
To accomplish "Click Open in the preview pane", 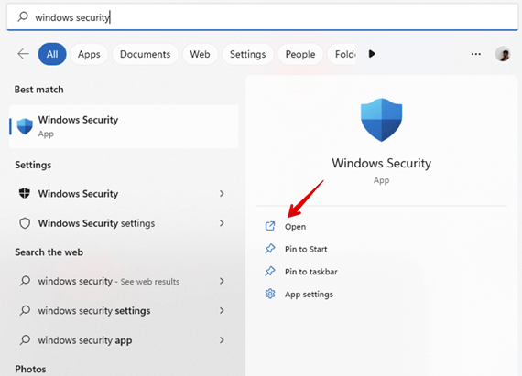I will point(295,227).
